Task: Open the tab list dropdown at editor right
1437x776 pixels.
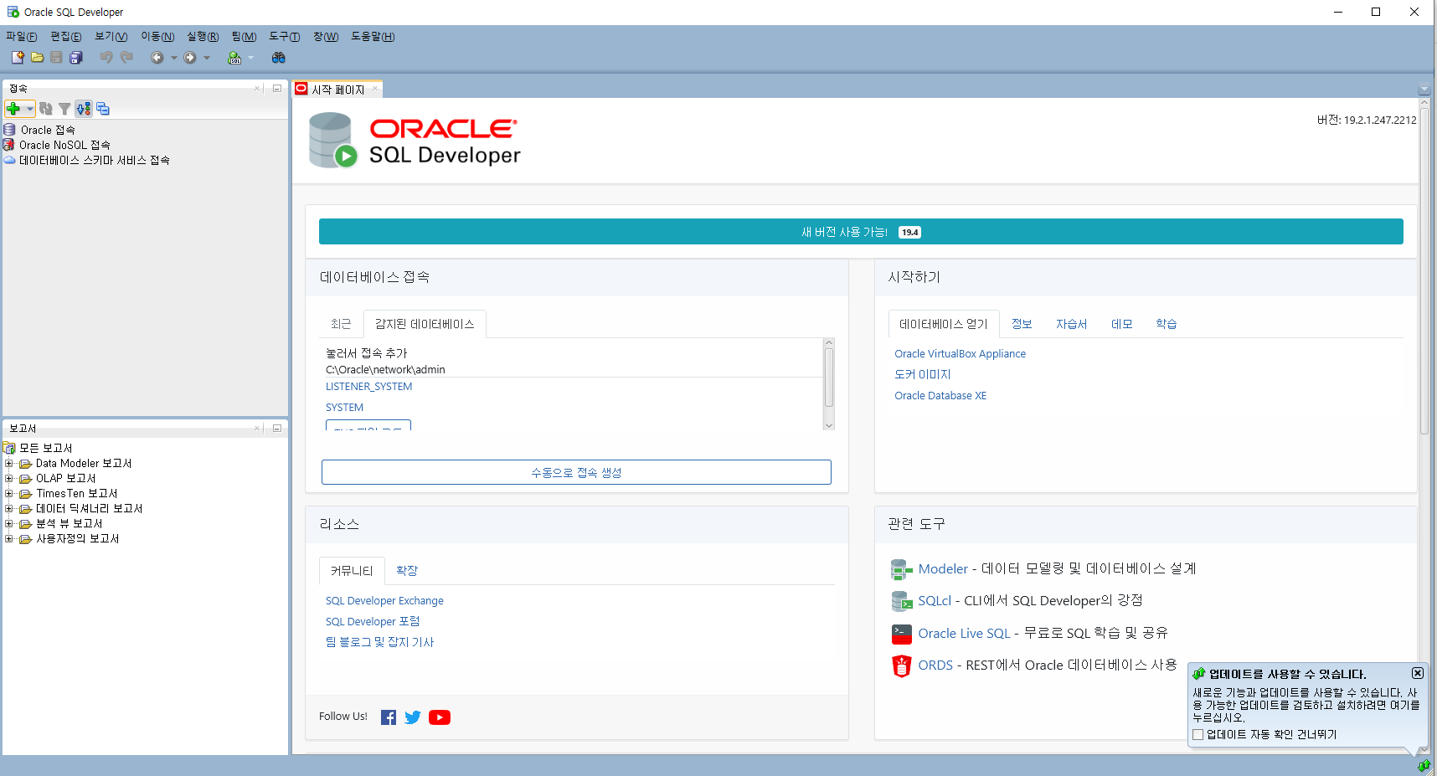Action: (x=1424, y=90)
